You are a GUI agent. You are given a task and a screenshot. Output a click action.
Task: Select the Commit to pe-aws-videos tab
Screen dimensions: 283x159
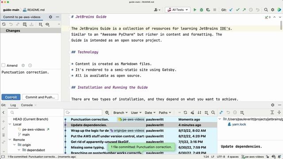[22, 17]
